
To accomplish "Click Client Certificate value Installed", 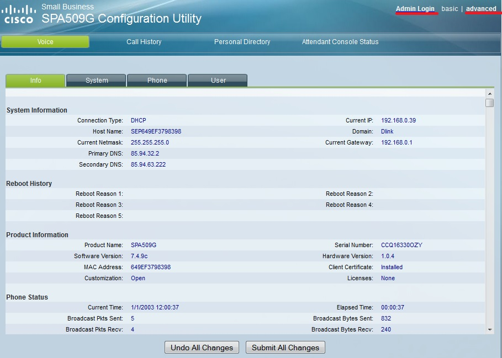I will 392,267.
